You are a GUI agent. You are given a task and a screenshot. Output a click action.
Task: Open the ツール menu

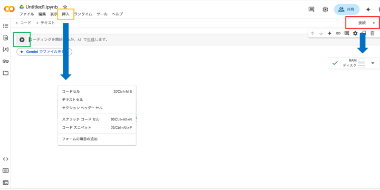(x=102, y=14)
